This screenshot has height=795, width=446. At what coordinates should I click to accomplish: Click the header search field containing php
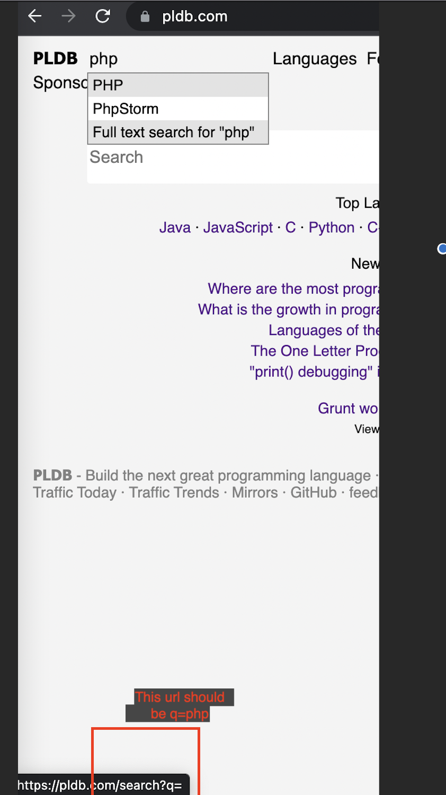[x=177, y=59]
